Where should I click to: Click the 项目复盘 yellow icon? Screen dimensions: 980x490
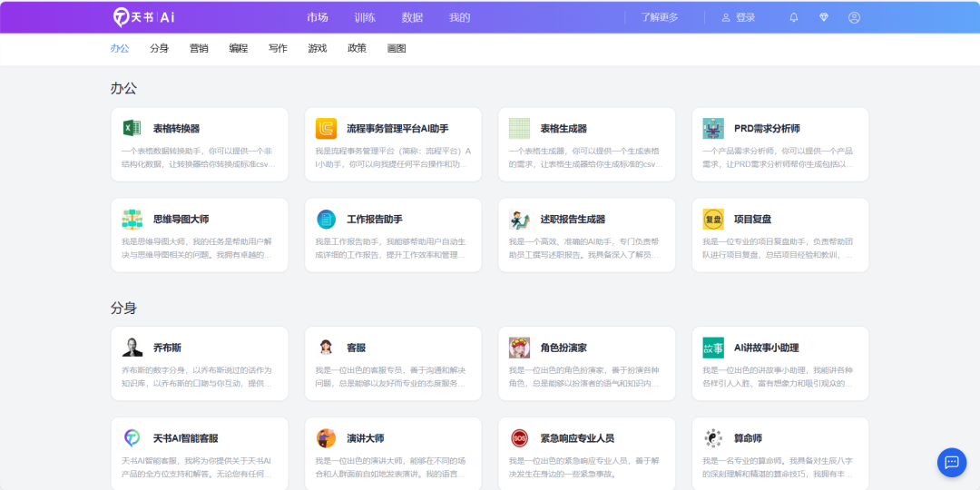pyautogui.click(x=713, y=219)
